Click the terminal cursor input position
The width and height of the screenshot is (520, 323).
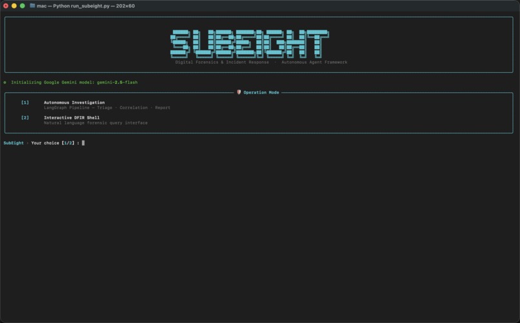point(83,143)
